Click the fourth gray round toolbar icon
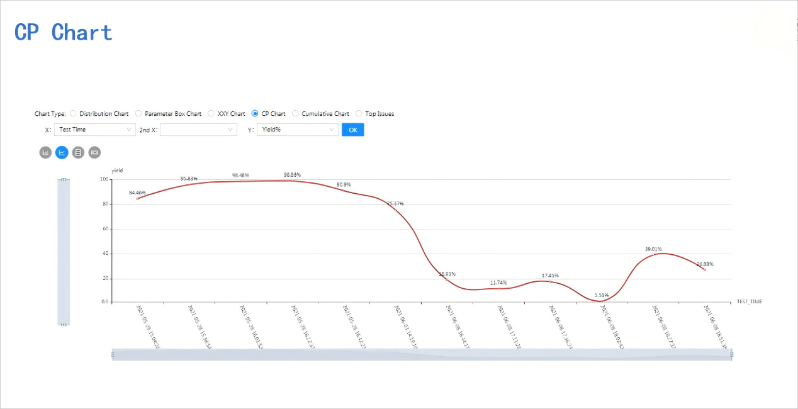Viewport: 798px width, 409px height. pyautogui.click(x=94, y=152)
